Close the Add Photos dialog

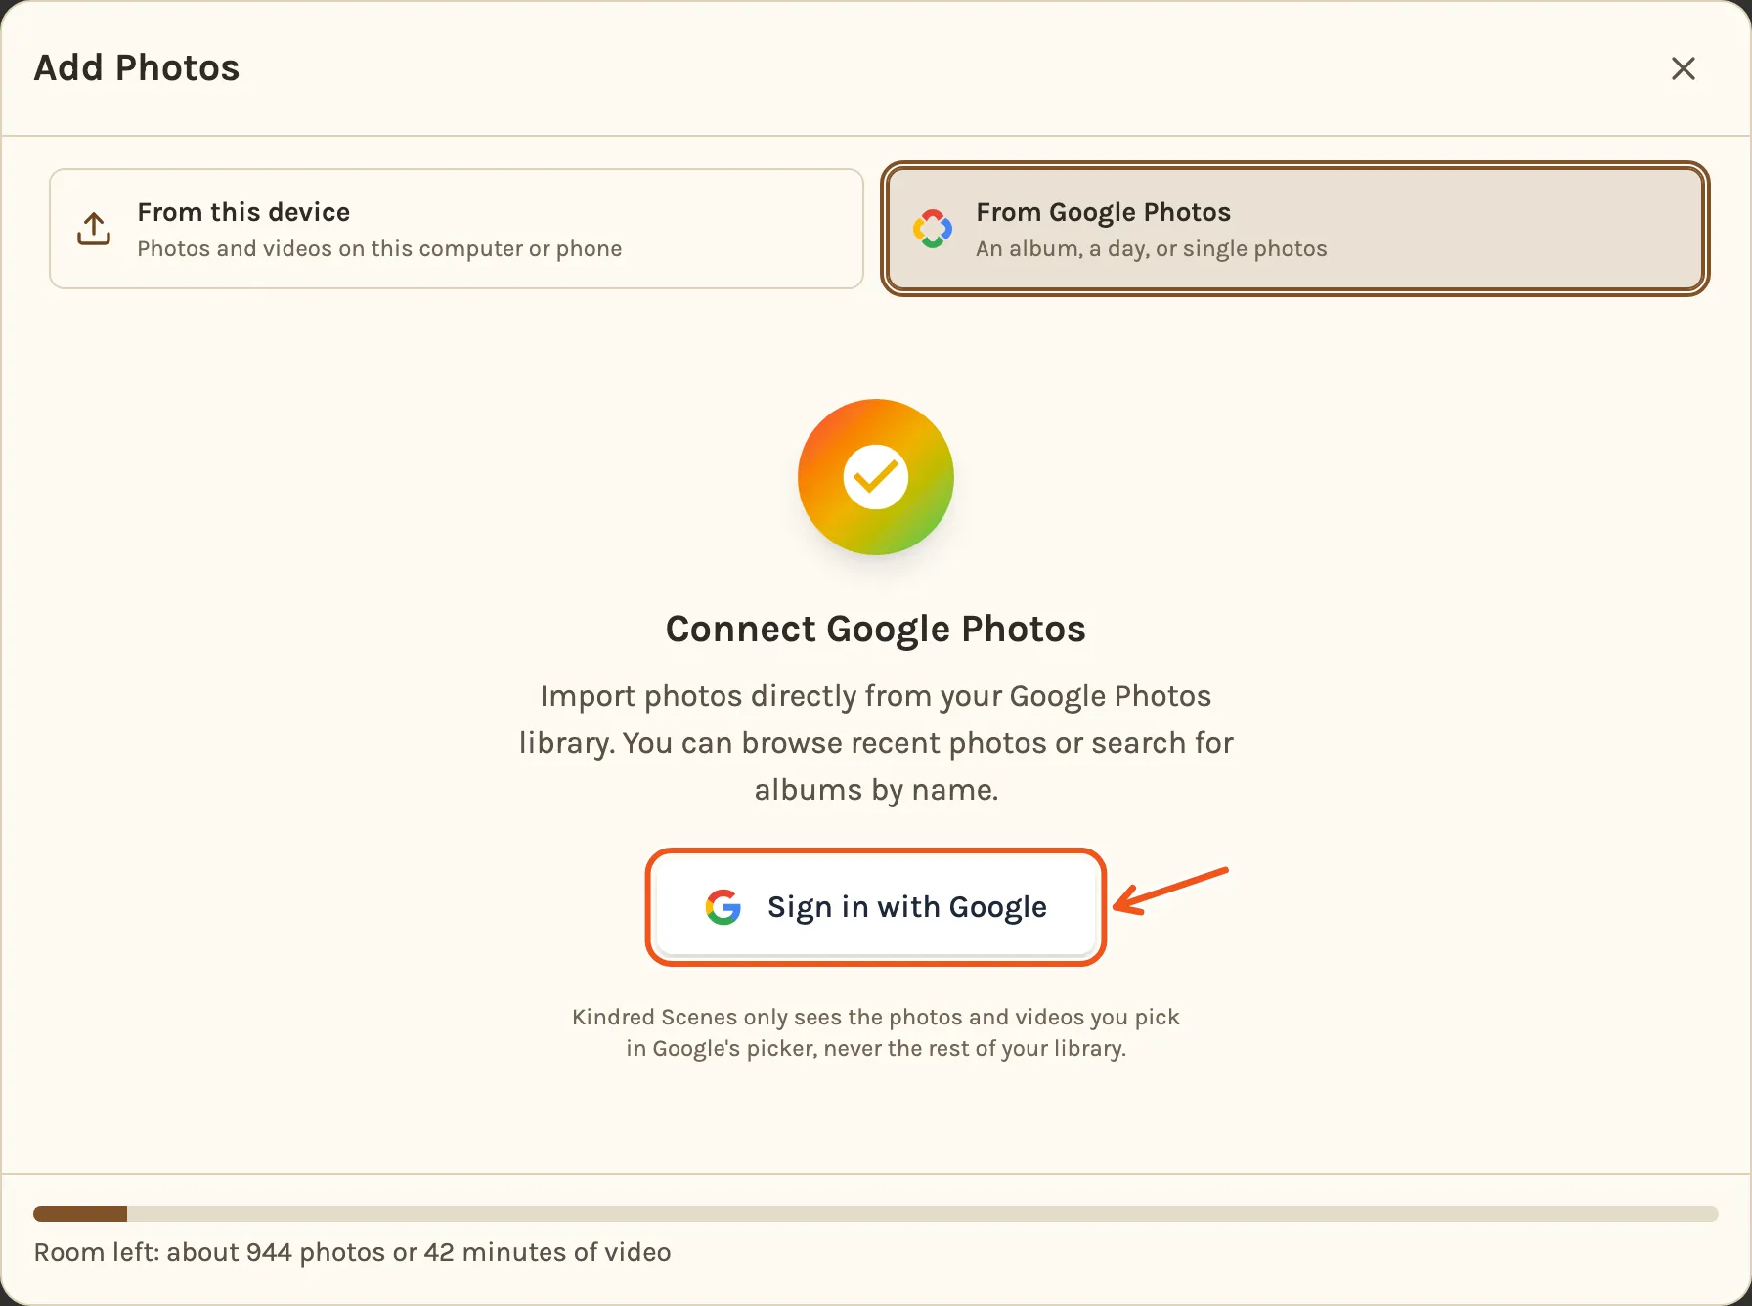(1683, 68)
